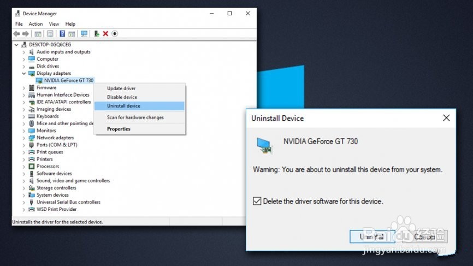
Task: Open Properties from the context menu
Action: pos(139,129)
